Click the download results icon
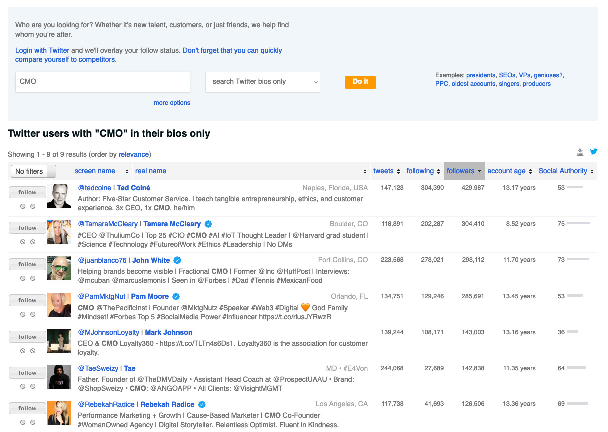The width and height of the screenshot is (608, 432). [x=580, y=152]
